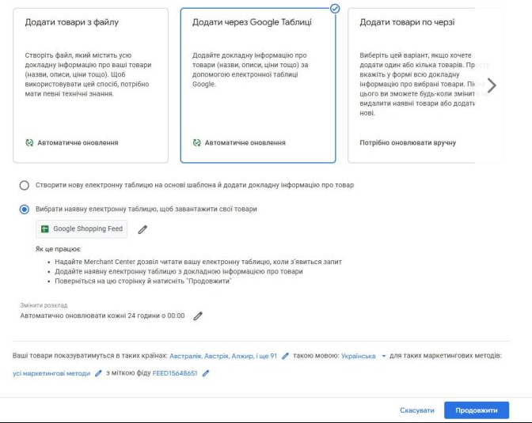Screen dimensions: 532x423
Task: Click the 'Скасувати' button
Action: 417,410
